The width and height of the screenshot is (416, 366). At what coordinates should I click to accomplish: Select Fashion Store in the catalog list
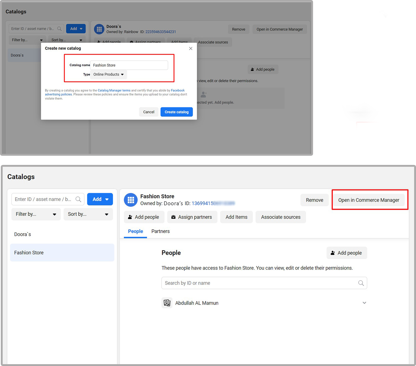point(62,253)
